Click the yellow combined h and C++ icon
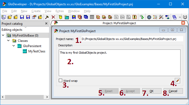 click(110, 17)
